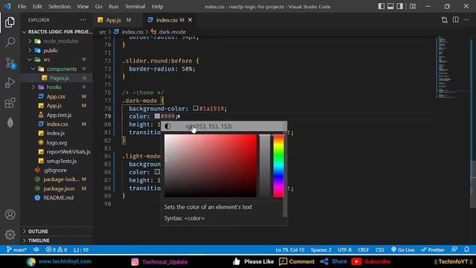Split the editor right
476x268 pixels.
point(456,20)
